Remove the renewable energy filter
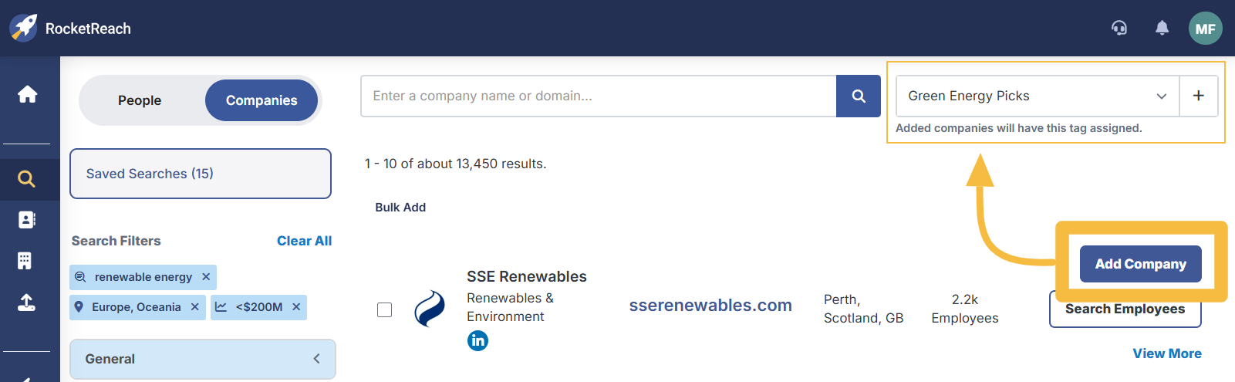The width and height of the screenshot is (1235, 382). click(206, 276)
